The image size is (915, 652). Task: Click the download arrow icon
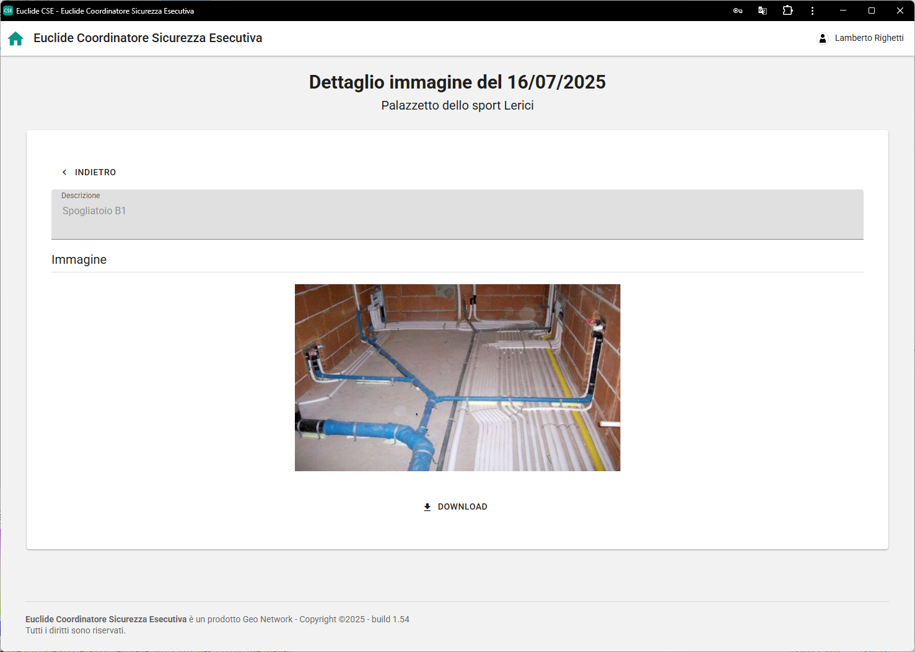point(427,507)
